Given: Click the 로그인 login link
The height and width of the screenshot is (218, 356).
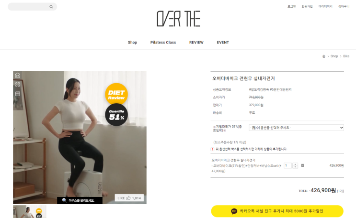Looking at the screenshot, I should point(291,6).
